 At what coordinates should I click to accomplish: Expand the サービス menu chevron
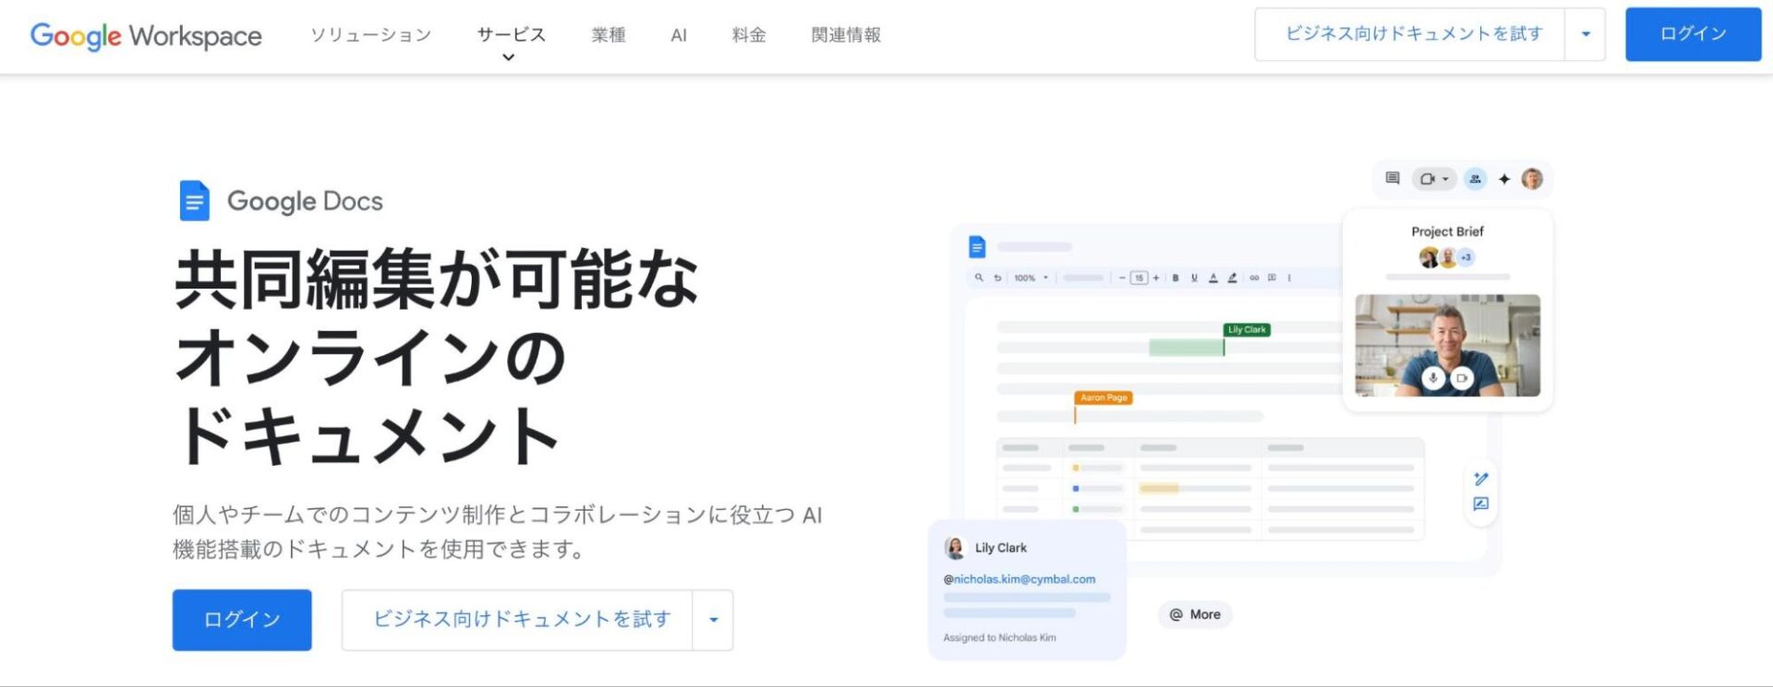click(x=508, y=57)
